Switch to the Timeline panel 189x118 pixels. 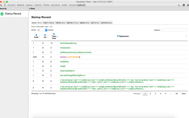[38, 5]
